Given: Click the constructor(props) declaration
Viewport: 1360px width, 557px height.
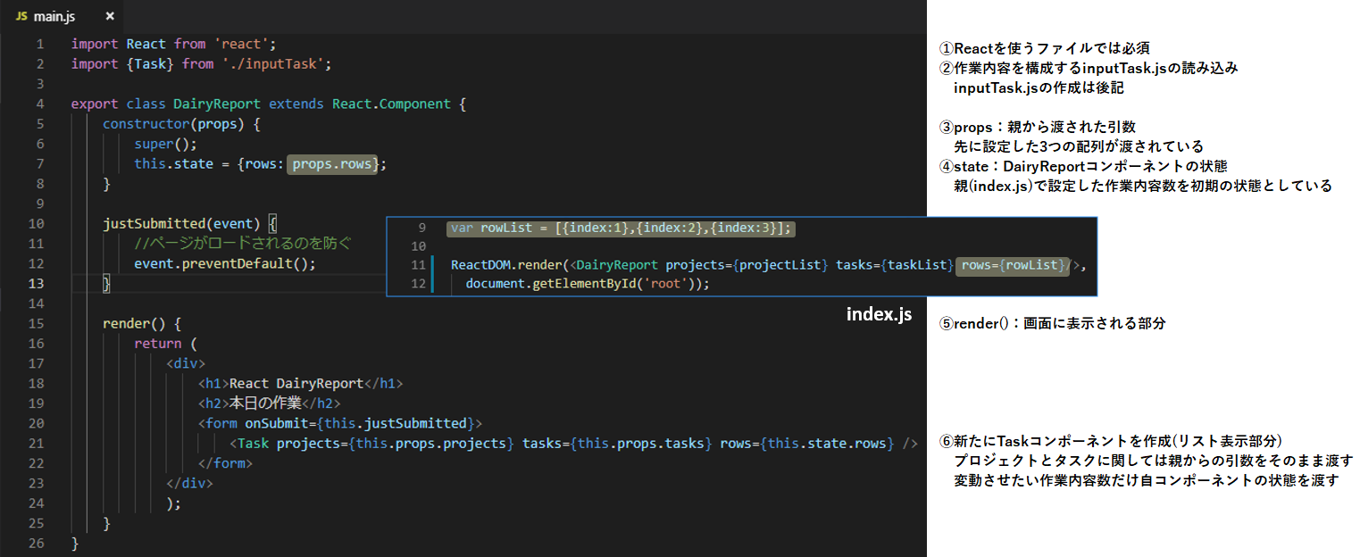Looking at the screenshot, I should point(181,123).
